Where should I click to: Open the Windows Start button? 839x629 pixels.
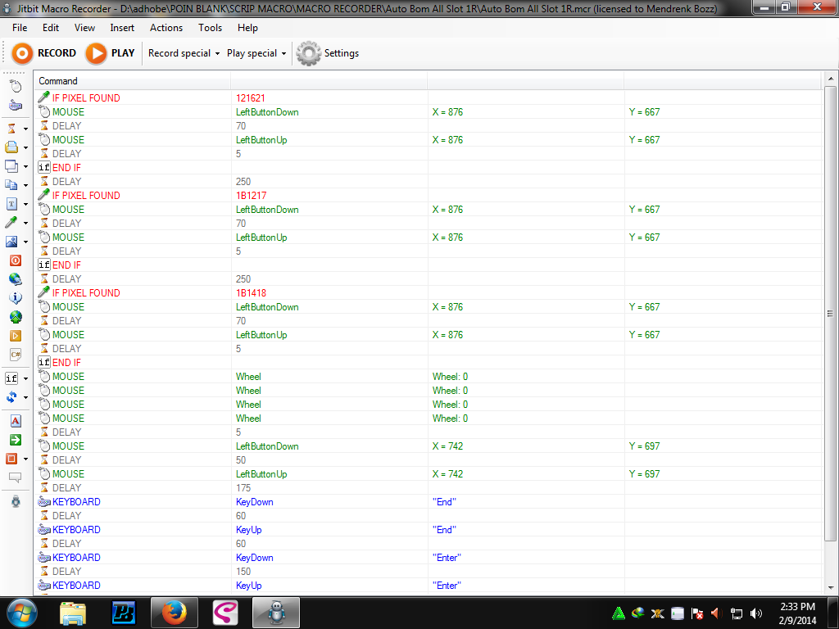(22, 613)
